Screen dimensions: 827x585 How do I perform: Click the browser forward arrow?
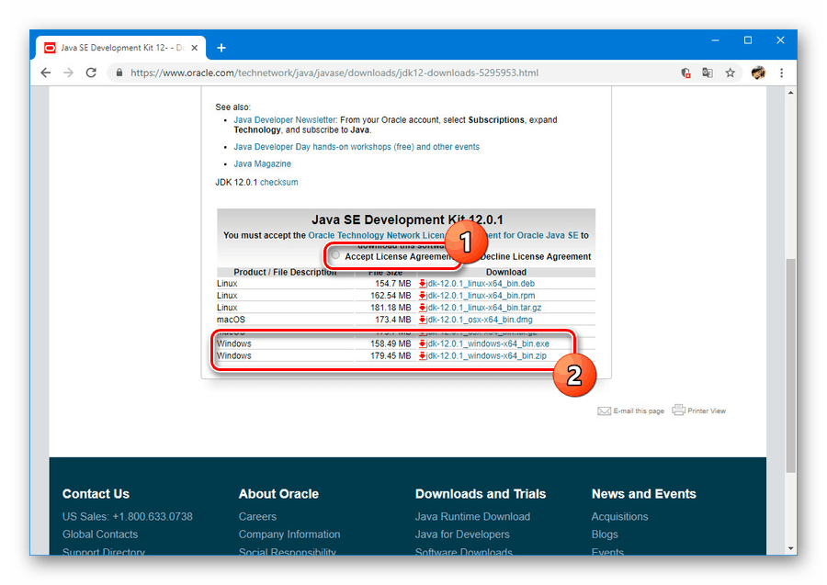(69, 73)
